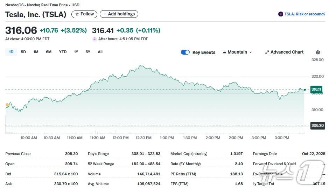Image resolution: width=329 pixels, height=189 pixels.
Task: Click the 305.30 previous close chart label
Action: click(x=317, y=126)
